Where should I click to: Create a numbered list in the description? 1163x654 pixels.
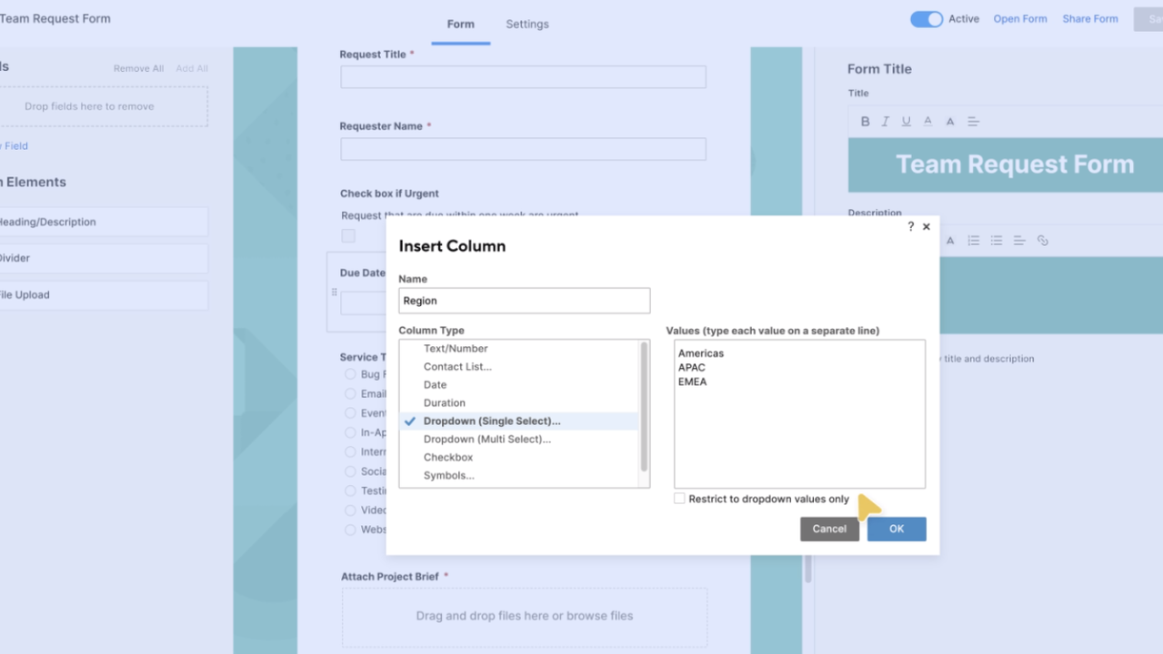point(974,240)
